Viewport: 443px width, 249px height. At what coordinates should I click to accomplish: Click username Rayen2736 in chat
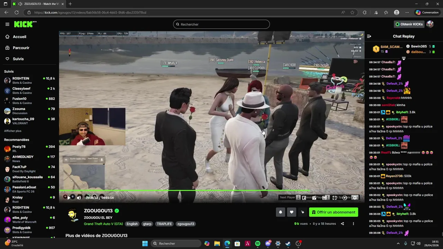pos(394,176)
